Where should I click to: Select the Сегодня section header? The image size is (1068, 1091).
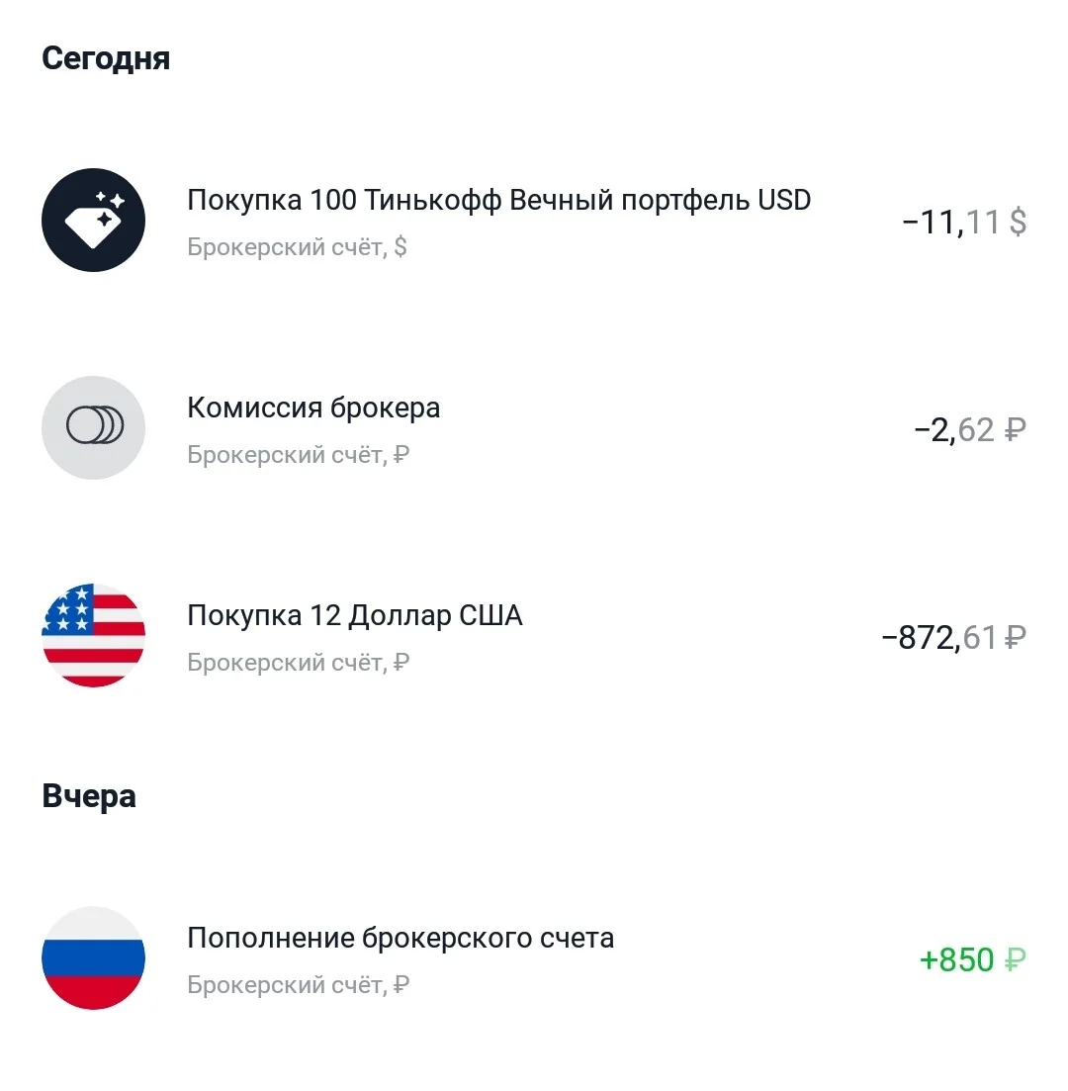[x=106, y=58]
